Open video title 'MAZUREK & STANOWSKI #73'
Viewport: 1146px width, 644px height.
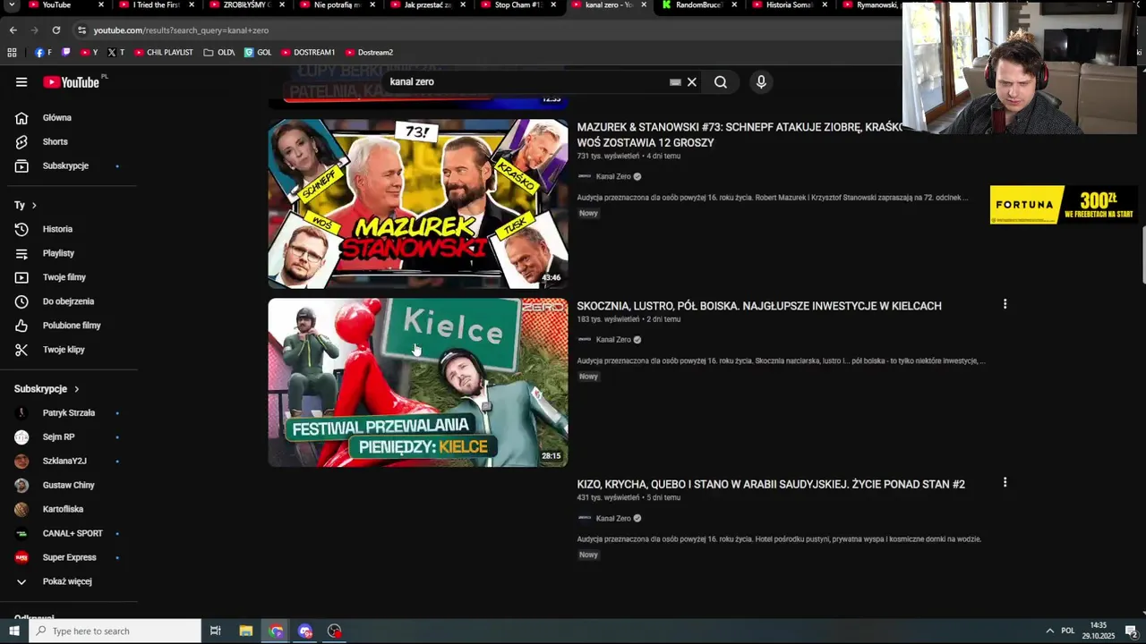click(740, 135)
